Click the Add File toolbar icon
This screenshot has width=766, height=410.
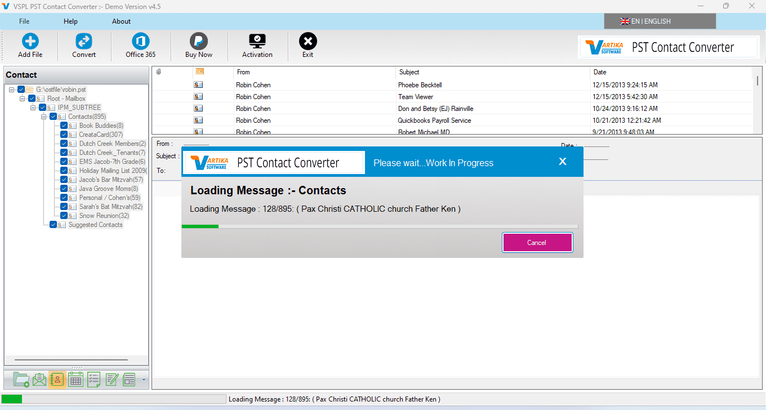[30, 42]
